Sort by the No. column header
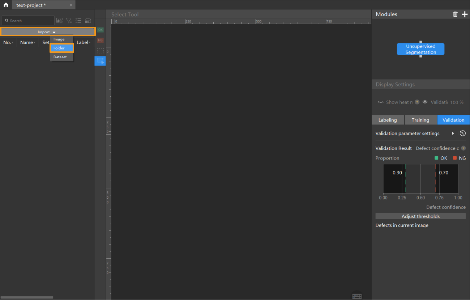The height and width of the screenshot is (300, 470). 8,42
